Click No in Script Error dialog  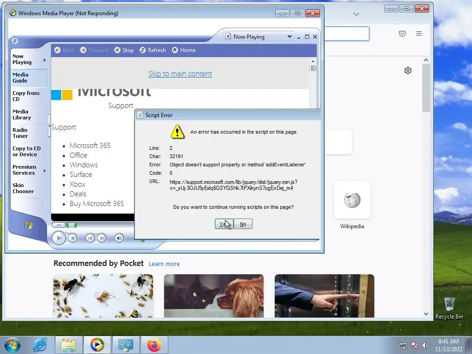pos(243,224)
